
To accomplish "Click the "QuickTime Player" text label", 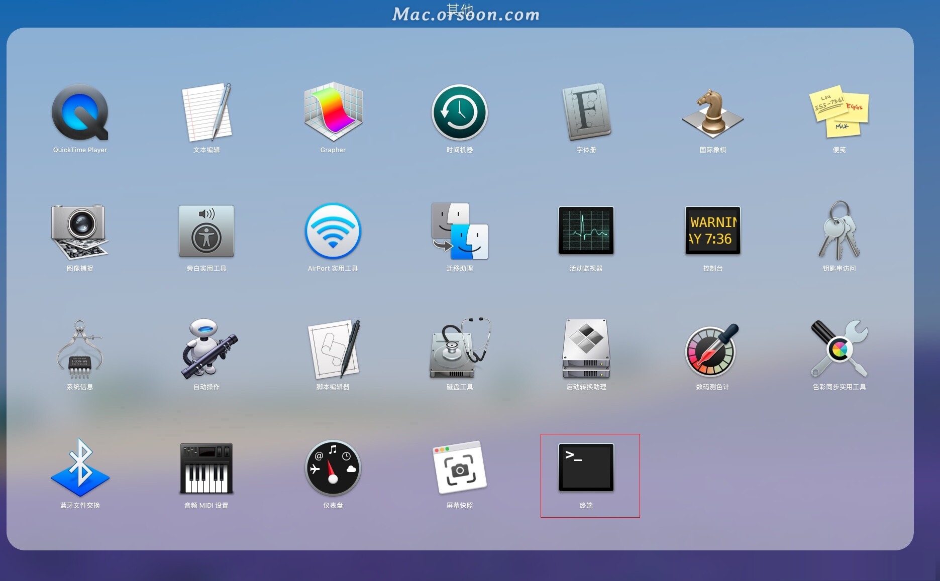I will 80,150.
